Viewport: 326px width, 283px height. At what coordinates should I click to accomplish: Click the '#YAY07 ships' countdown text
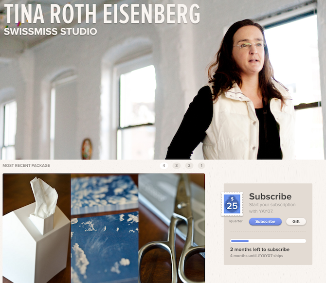click(x=270, y=256)
